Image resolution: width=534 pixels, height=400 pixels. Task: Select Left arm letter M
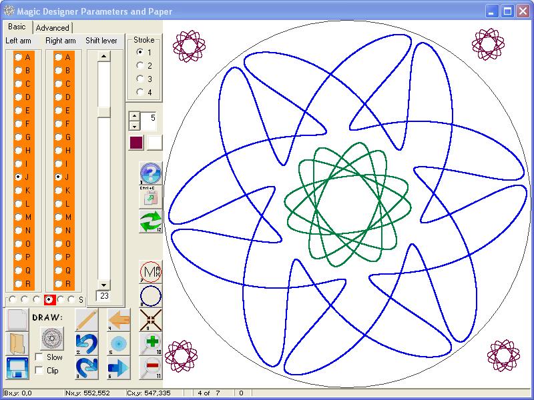coord(19,217)
